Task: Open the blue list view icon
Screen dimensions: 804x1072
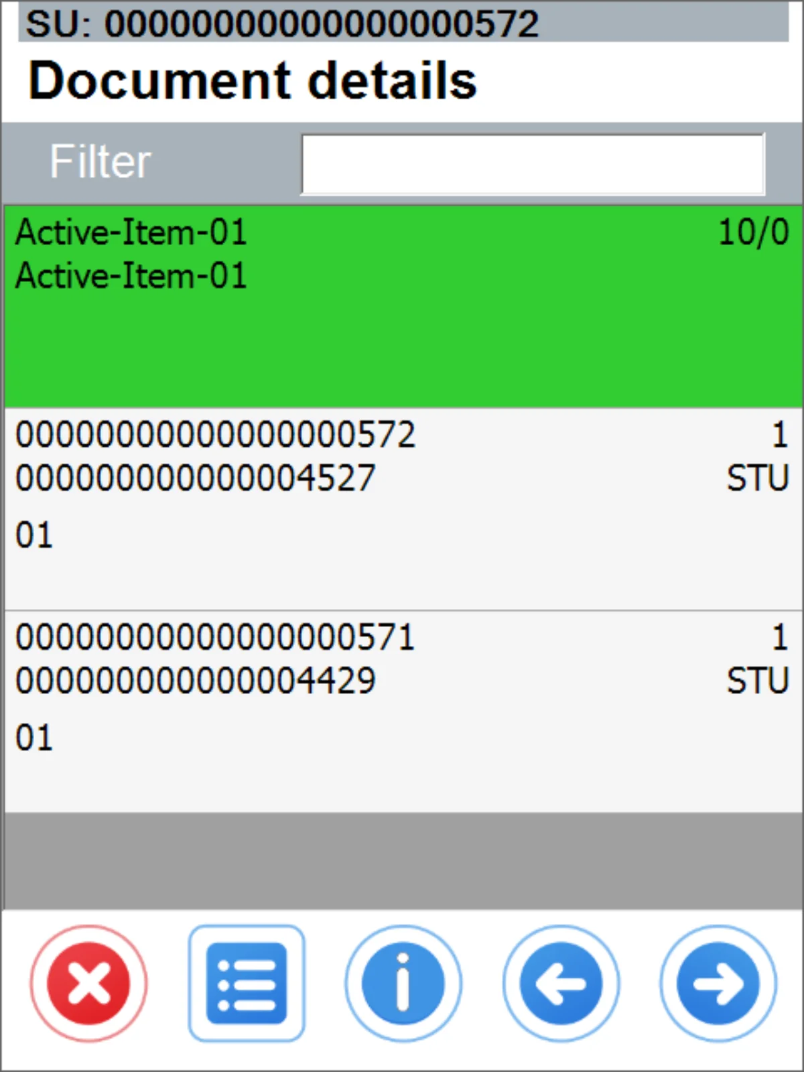Action: (247, 984)
